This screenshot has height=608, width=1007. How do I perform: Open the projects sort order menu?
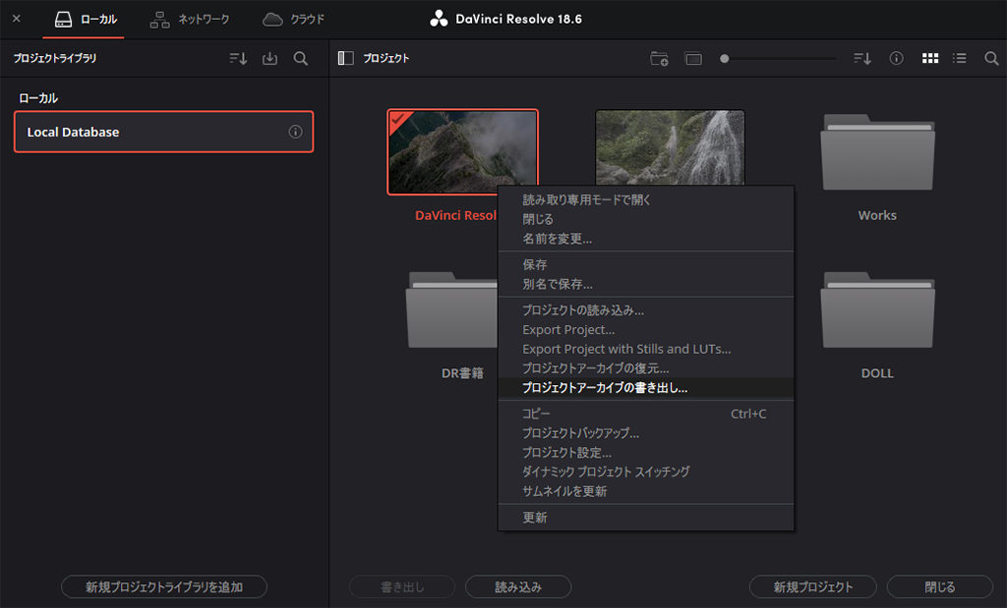862,58
